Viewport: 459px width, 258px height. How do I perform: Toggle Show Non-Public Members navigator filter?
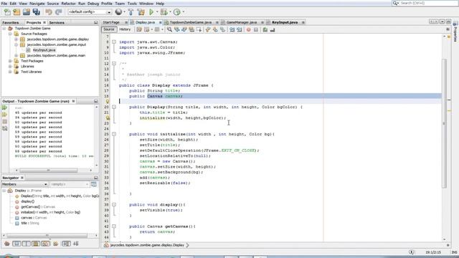coord(36,244)
